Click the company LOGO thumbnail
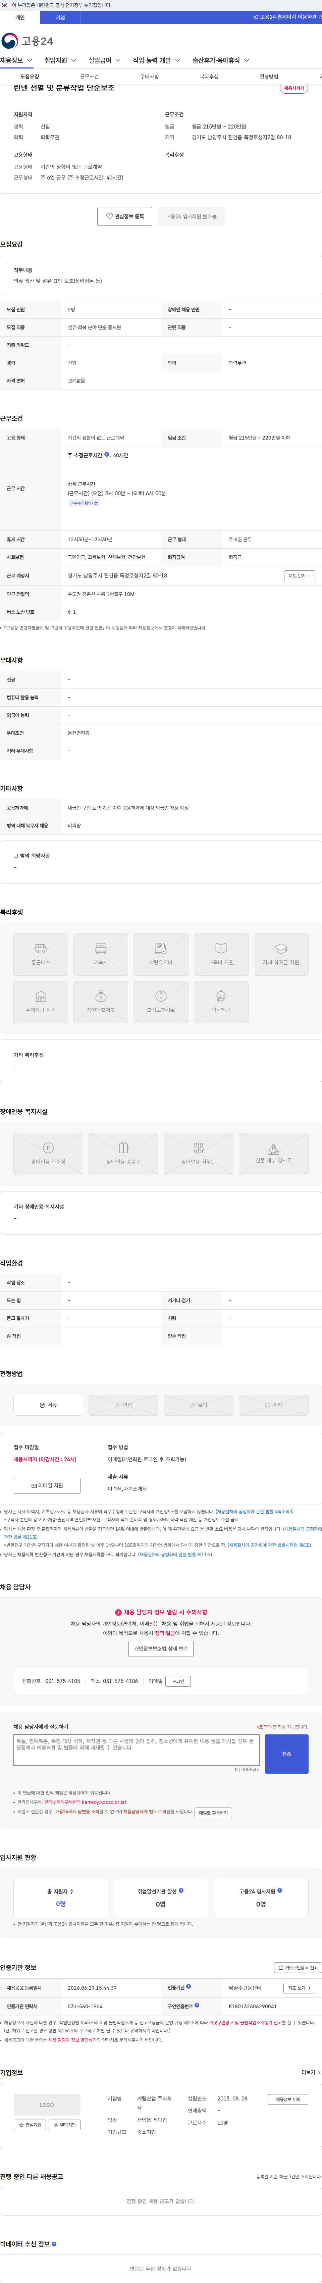The width and height of the screenshot is (322, 2283). click(47, 2105)
